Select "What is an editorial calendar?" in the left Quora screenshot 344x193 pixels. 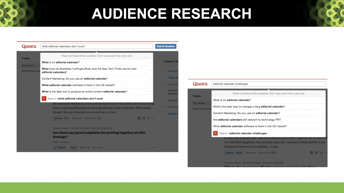pos(96,62)
